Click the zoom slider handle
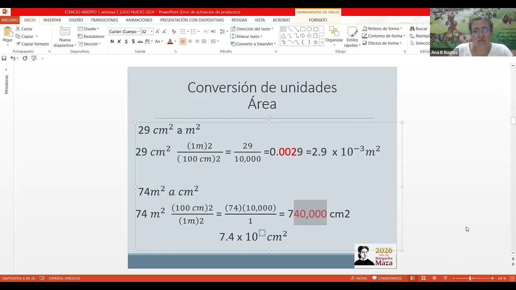The width and height of the screenshot is (516, 290). (470, 278)
